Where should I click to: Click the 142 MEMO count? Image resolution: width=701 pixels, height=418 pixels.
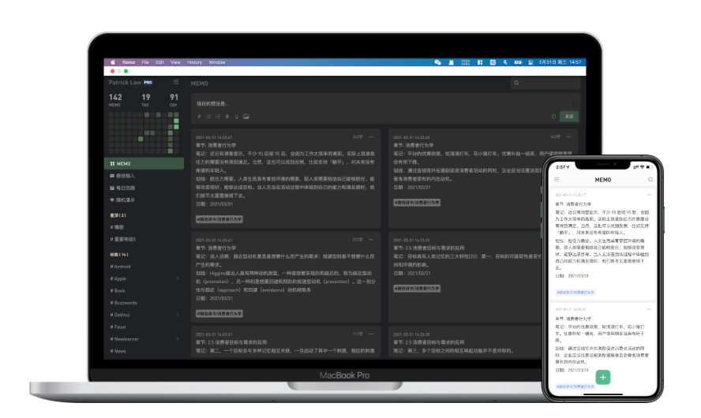[x=115, y=99]
